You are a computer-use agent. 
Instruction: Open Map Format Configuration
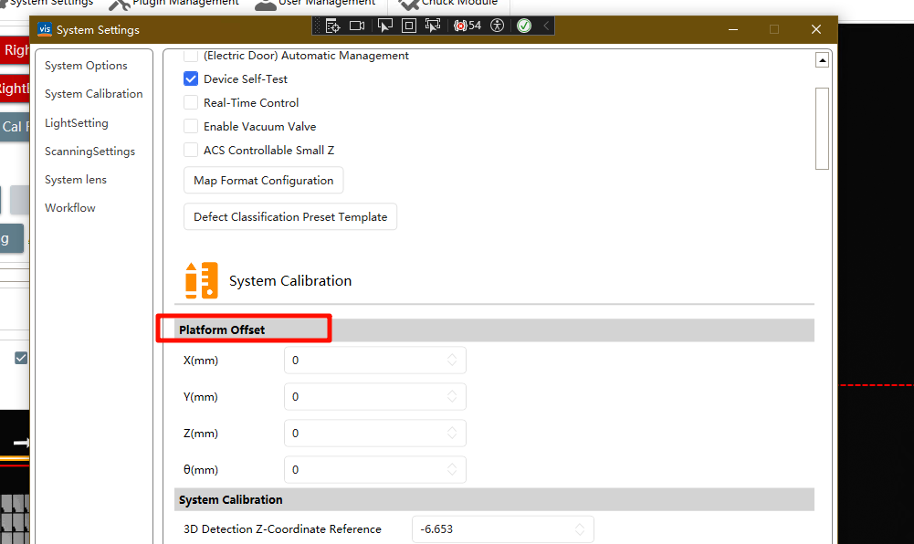click(x=264, y=181)
